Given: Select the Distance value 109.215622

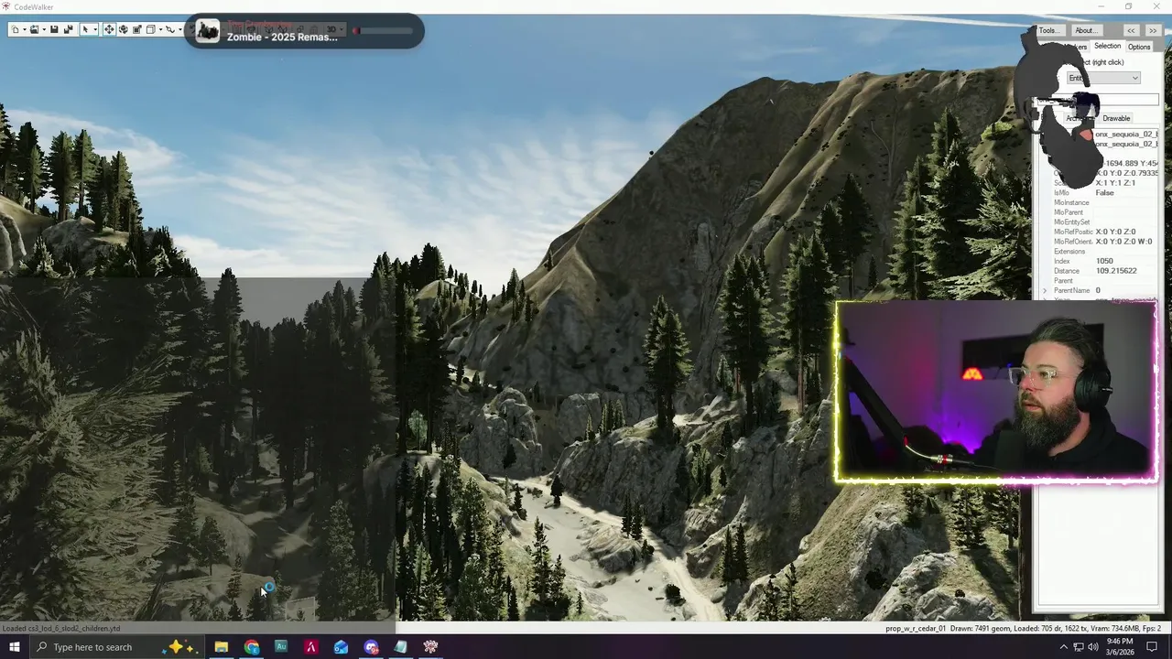Looking at the screenshot, I should tap(1116, 271).
